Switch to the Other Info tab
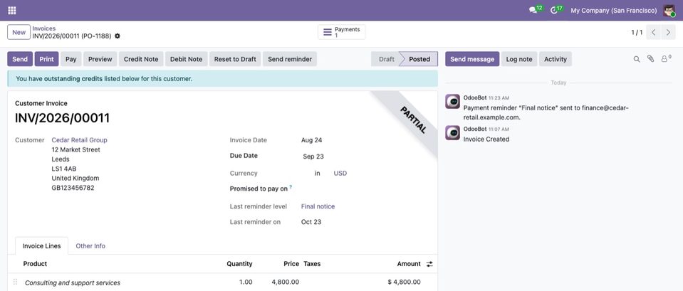Viewport: 683px width, 291px height. 90,245
